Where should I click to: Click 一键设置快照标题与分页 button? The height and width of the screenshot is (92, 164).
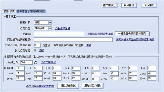[x=132, y=34]
